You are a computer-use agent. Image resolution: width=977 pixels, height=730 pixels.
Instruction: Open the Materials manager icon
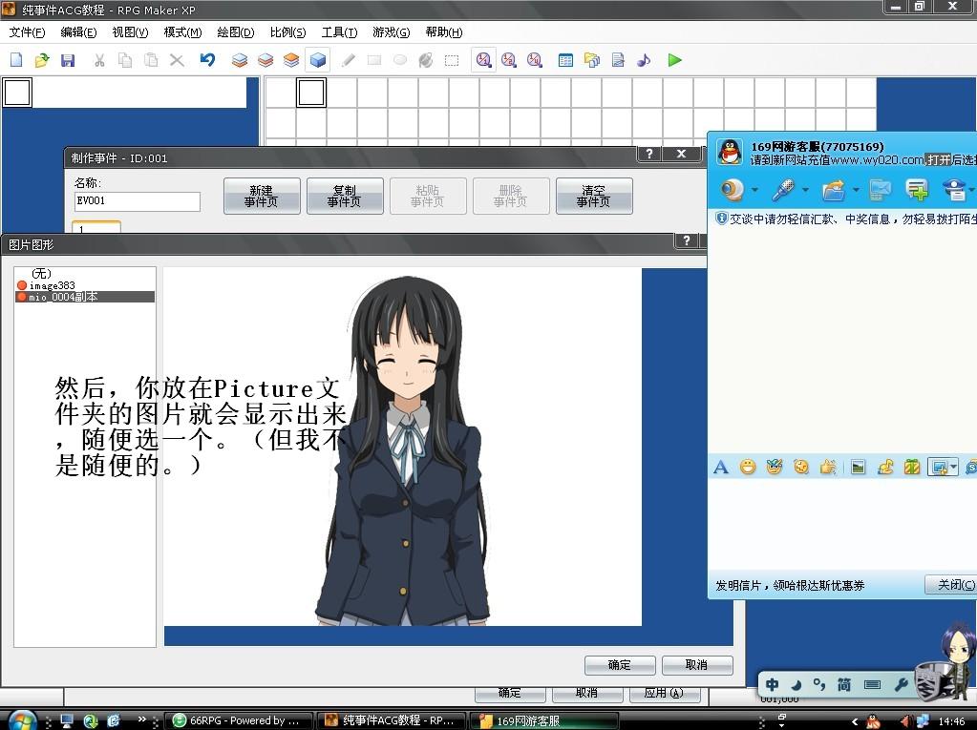click(x=592, y=60)
